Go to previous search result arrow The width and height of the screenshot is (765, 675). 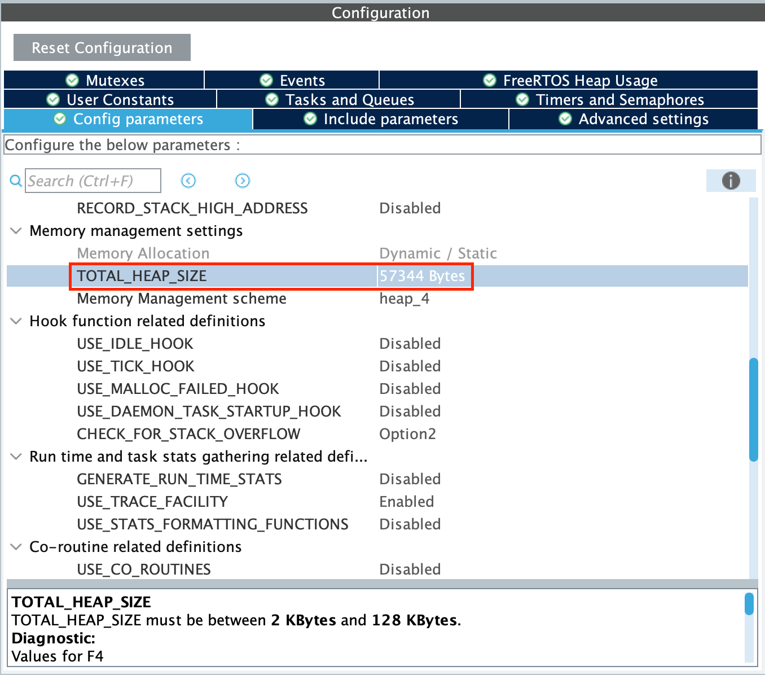coord(188,181)
